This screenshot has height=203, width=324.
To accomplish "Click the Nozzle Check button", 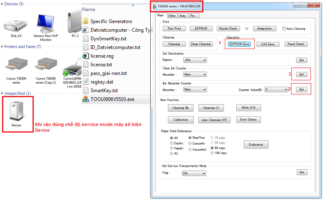I will tap(228, 28).
